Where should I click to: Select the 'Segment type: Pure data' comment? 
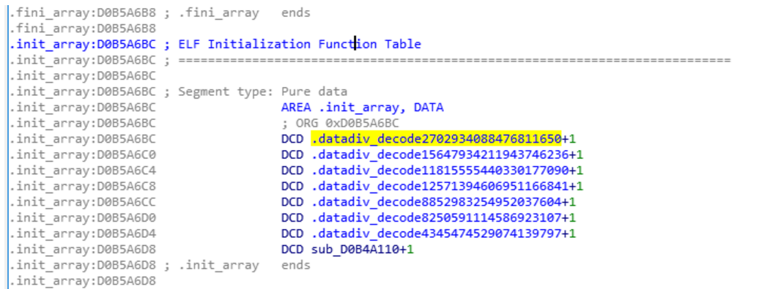(x=262, y=91)
